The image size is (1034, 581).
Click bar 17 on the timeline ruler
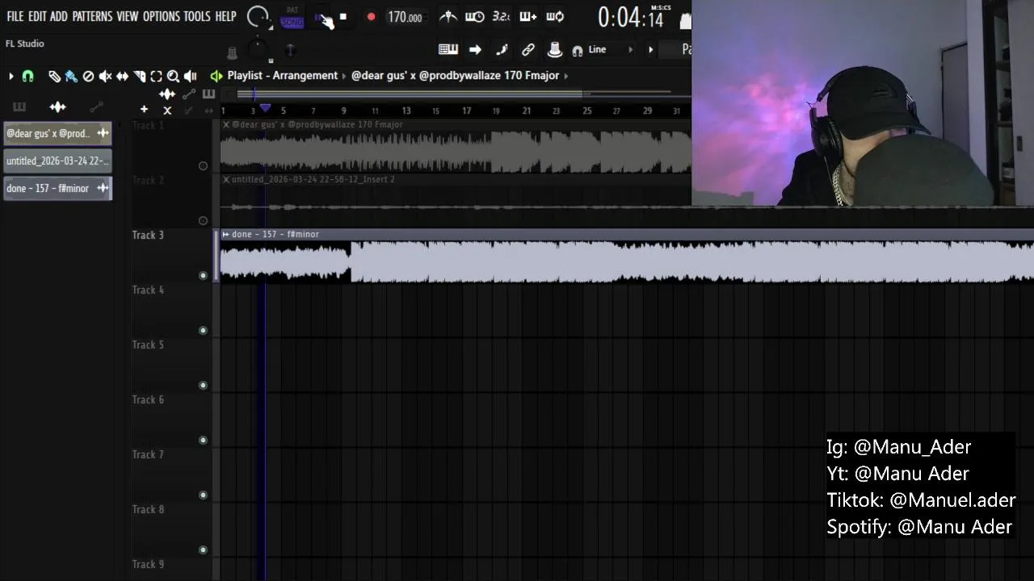pyautogui.click(x=466, y=111)
